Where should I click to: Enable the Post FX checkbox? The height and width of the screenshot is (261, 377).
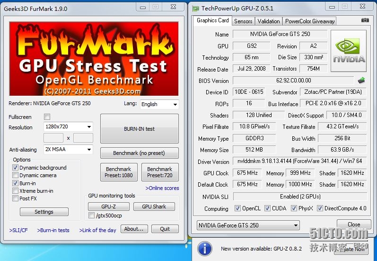[15, 198]
